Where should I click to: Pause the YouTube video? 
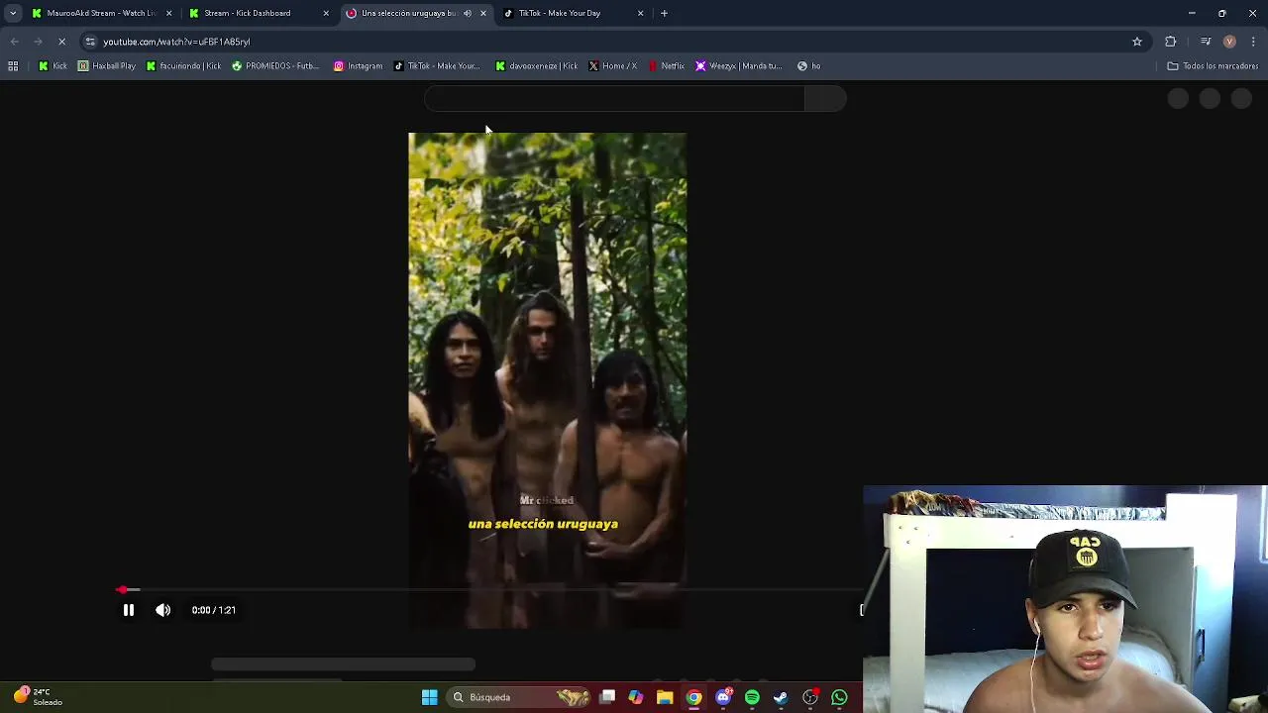[128, 610]
